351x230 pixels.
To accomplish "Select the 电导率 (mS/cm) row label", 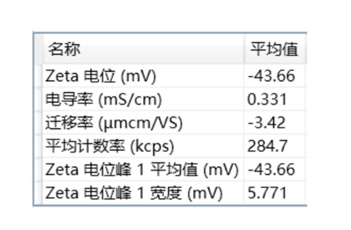I will [104, 99].
